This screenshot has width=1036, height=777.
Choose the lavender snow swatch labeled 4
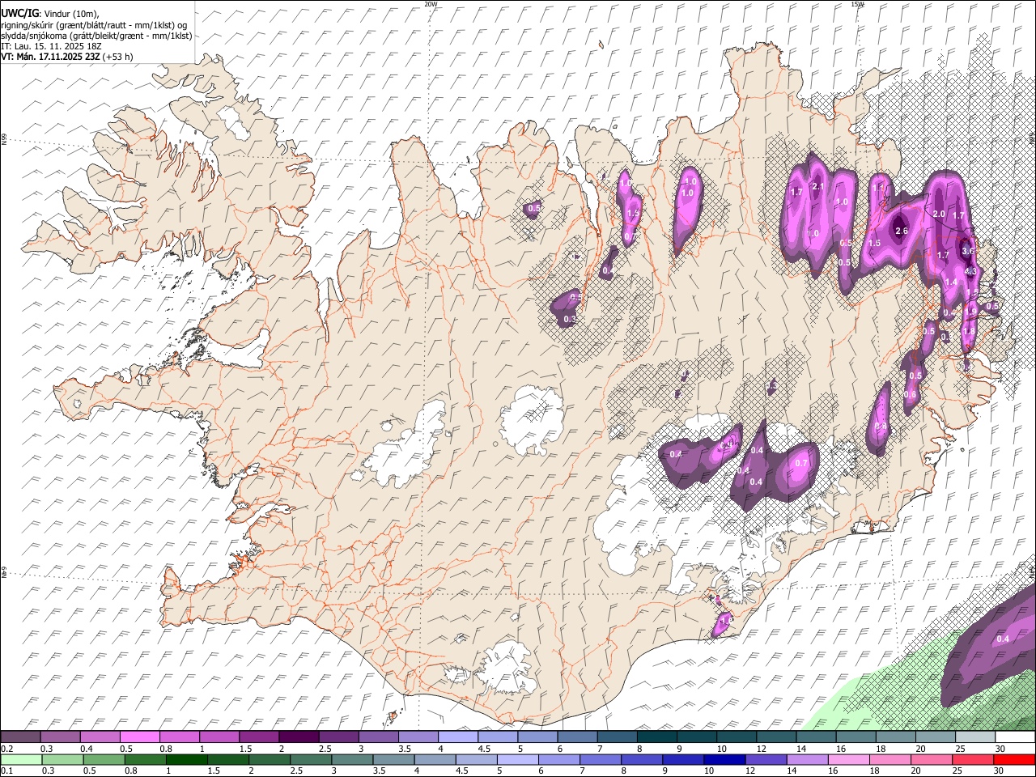pos(457,737)
